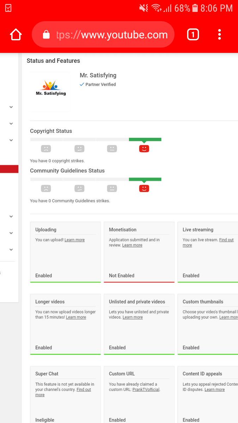Click red smiley face under Copyright Status
Image resolution: width=238 pixels, height=423 pixels.
[x=144, y=149]
